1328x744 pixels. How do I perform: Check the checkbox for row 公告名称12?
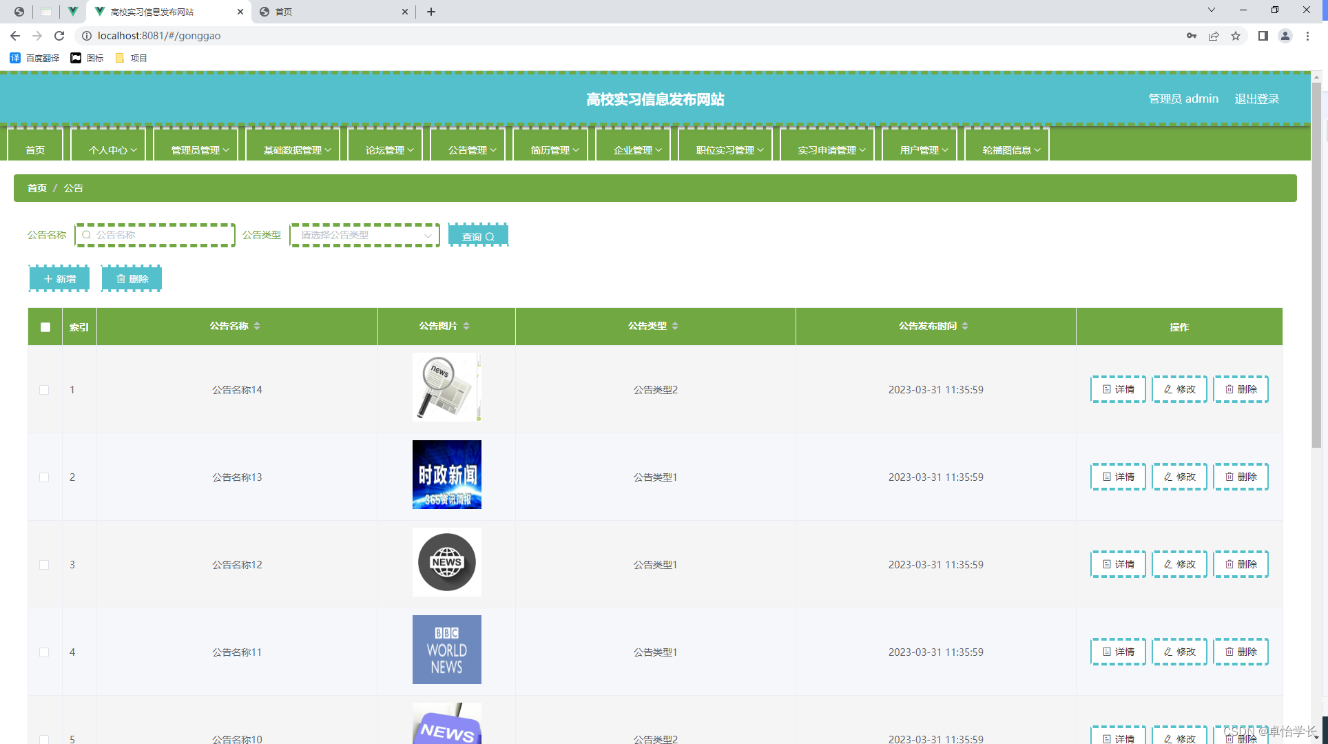point(44,565)
